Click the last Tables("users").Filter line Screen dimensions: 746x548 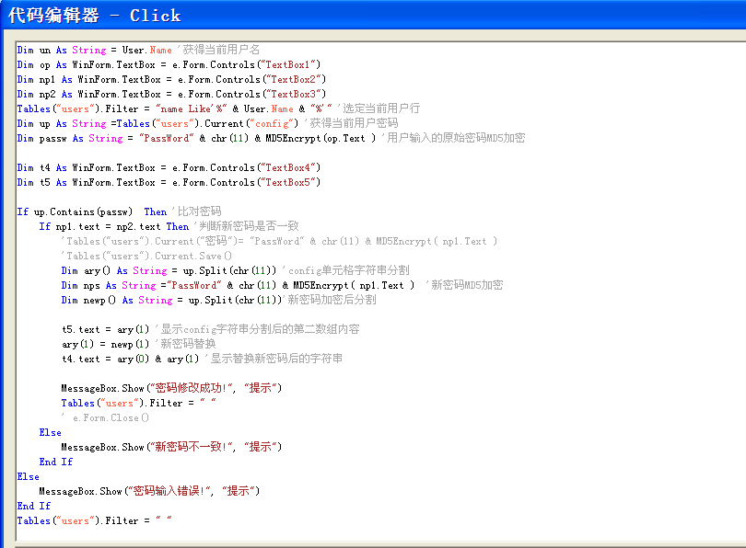(x=94, y=521)
